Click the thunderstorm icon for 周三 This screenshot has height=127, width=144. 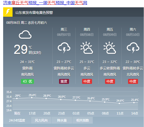(x=64, y=48)
